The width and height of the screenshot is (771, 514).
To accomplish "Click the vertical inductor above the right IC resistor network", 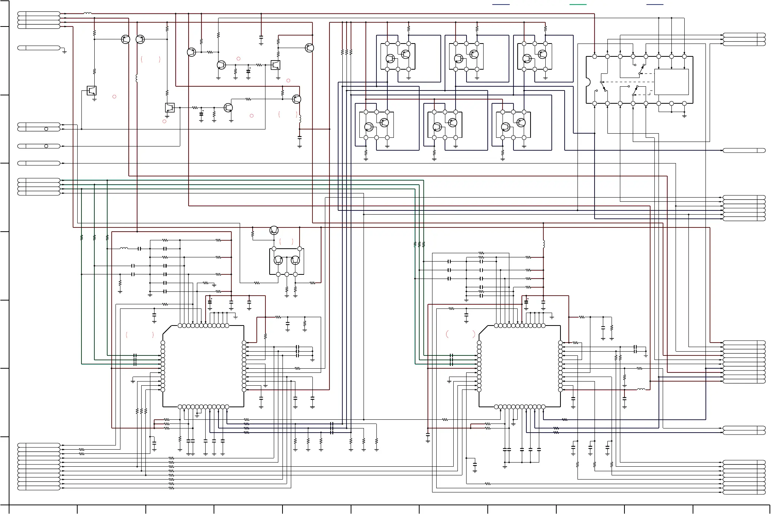I will tap(543, 244).
